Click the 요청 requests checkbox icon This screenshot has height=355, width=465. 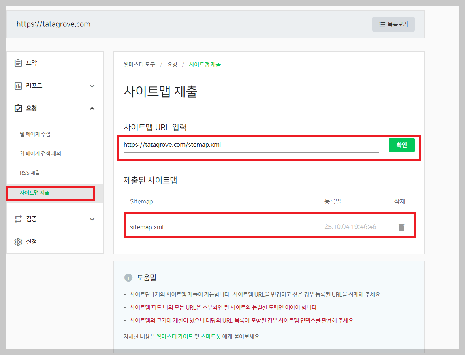click(19, 108)
